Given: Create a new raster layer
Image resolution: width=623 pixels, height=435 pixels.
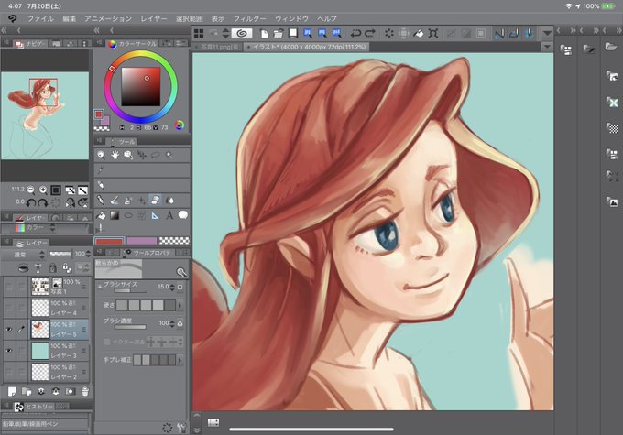Looking at the screenshot, I should pos(12,392).
